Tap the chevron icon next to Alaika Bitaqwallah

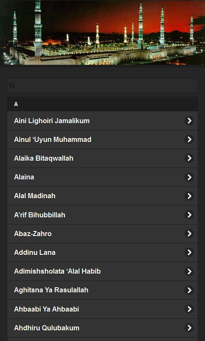pyautogui.click(x=189, y=158)
